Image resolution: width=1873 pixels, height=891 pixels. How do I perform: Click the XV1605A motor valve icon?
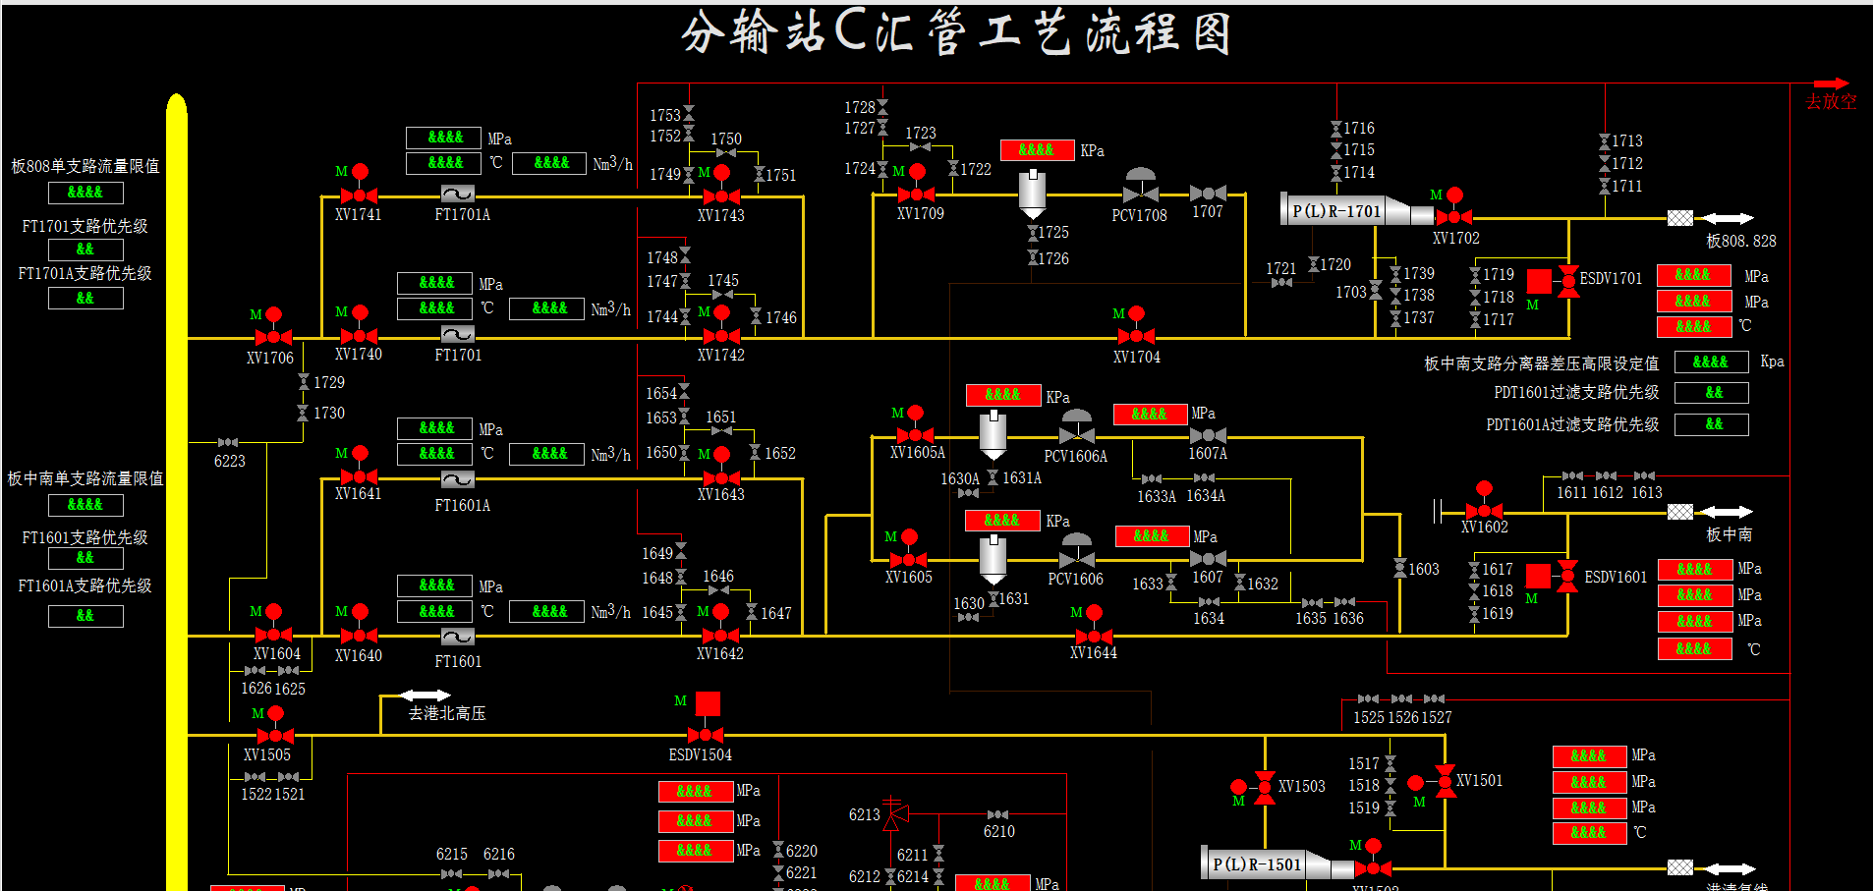915,434
